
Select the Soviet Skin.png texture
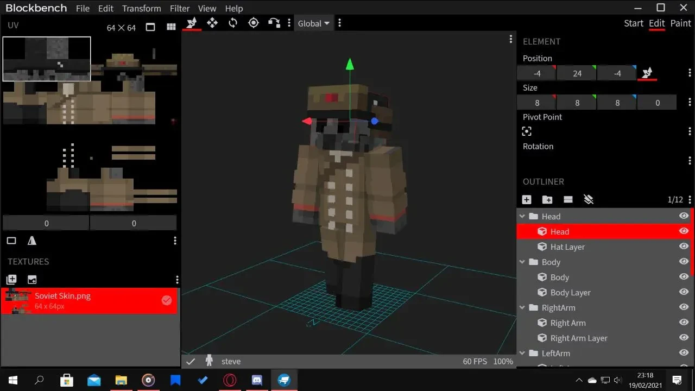pos(89,301)
